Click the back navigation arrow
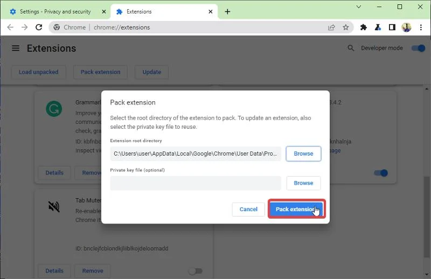 [10, 27]
